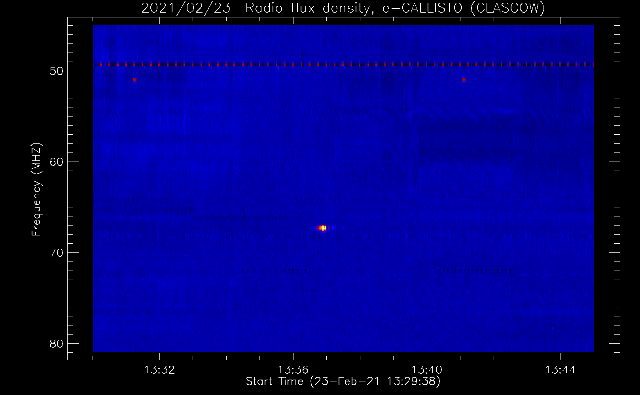Click the '50' frequency tick label
Screen dimensions: 640x395
click(57, 71)
